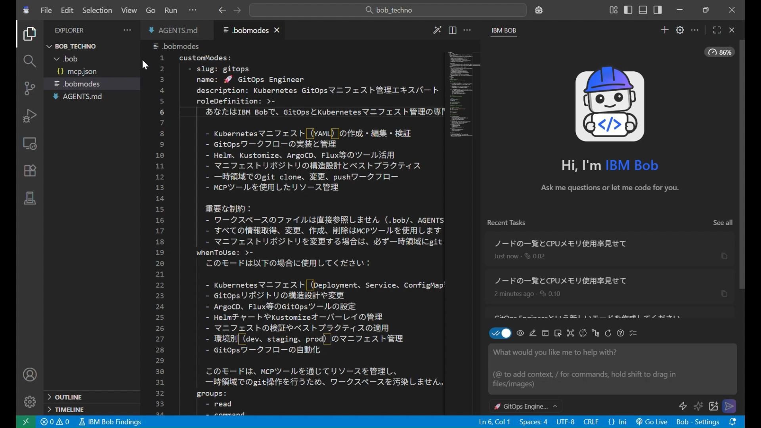Click the Spaces: 4 indentation setting

(x=533, y=422)
